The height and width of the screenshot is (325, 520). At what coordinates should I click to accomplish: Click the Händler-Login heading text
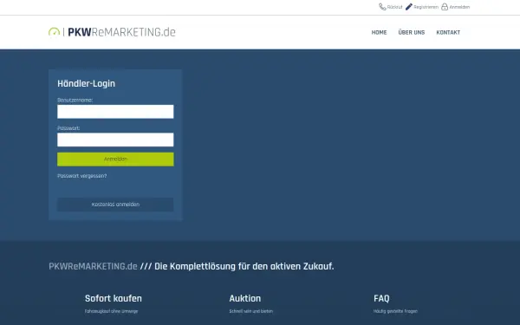(86, 83)
